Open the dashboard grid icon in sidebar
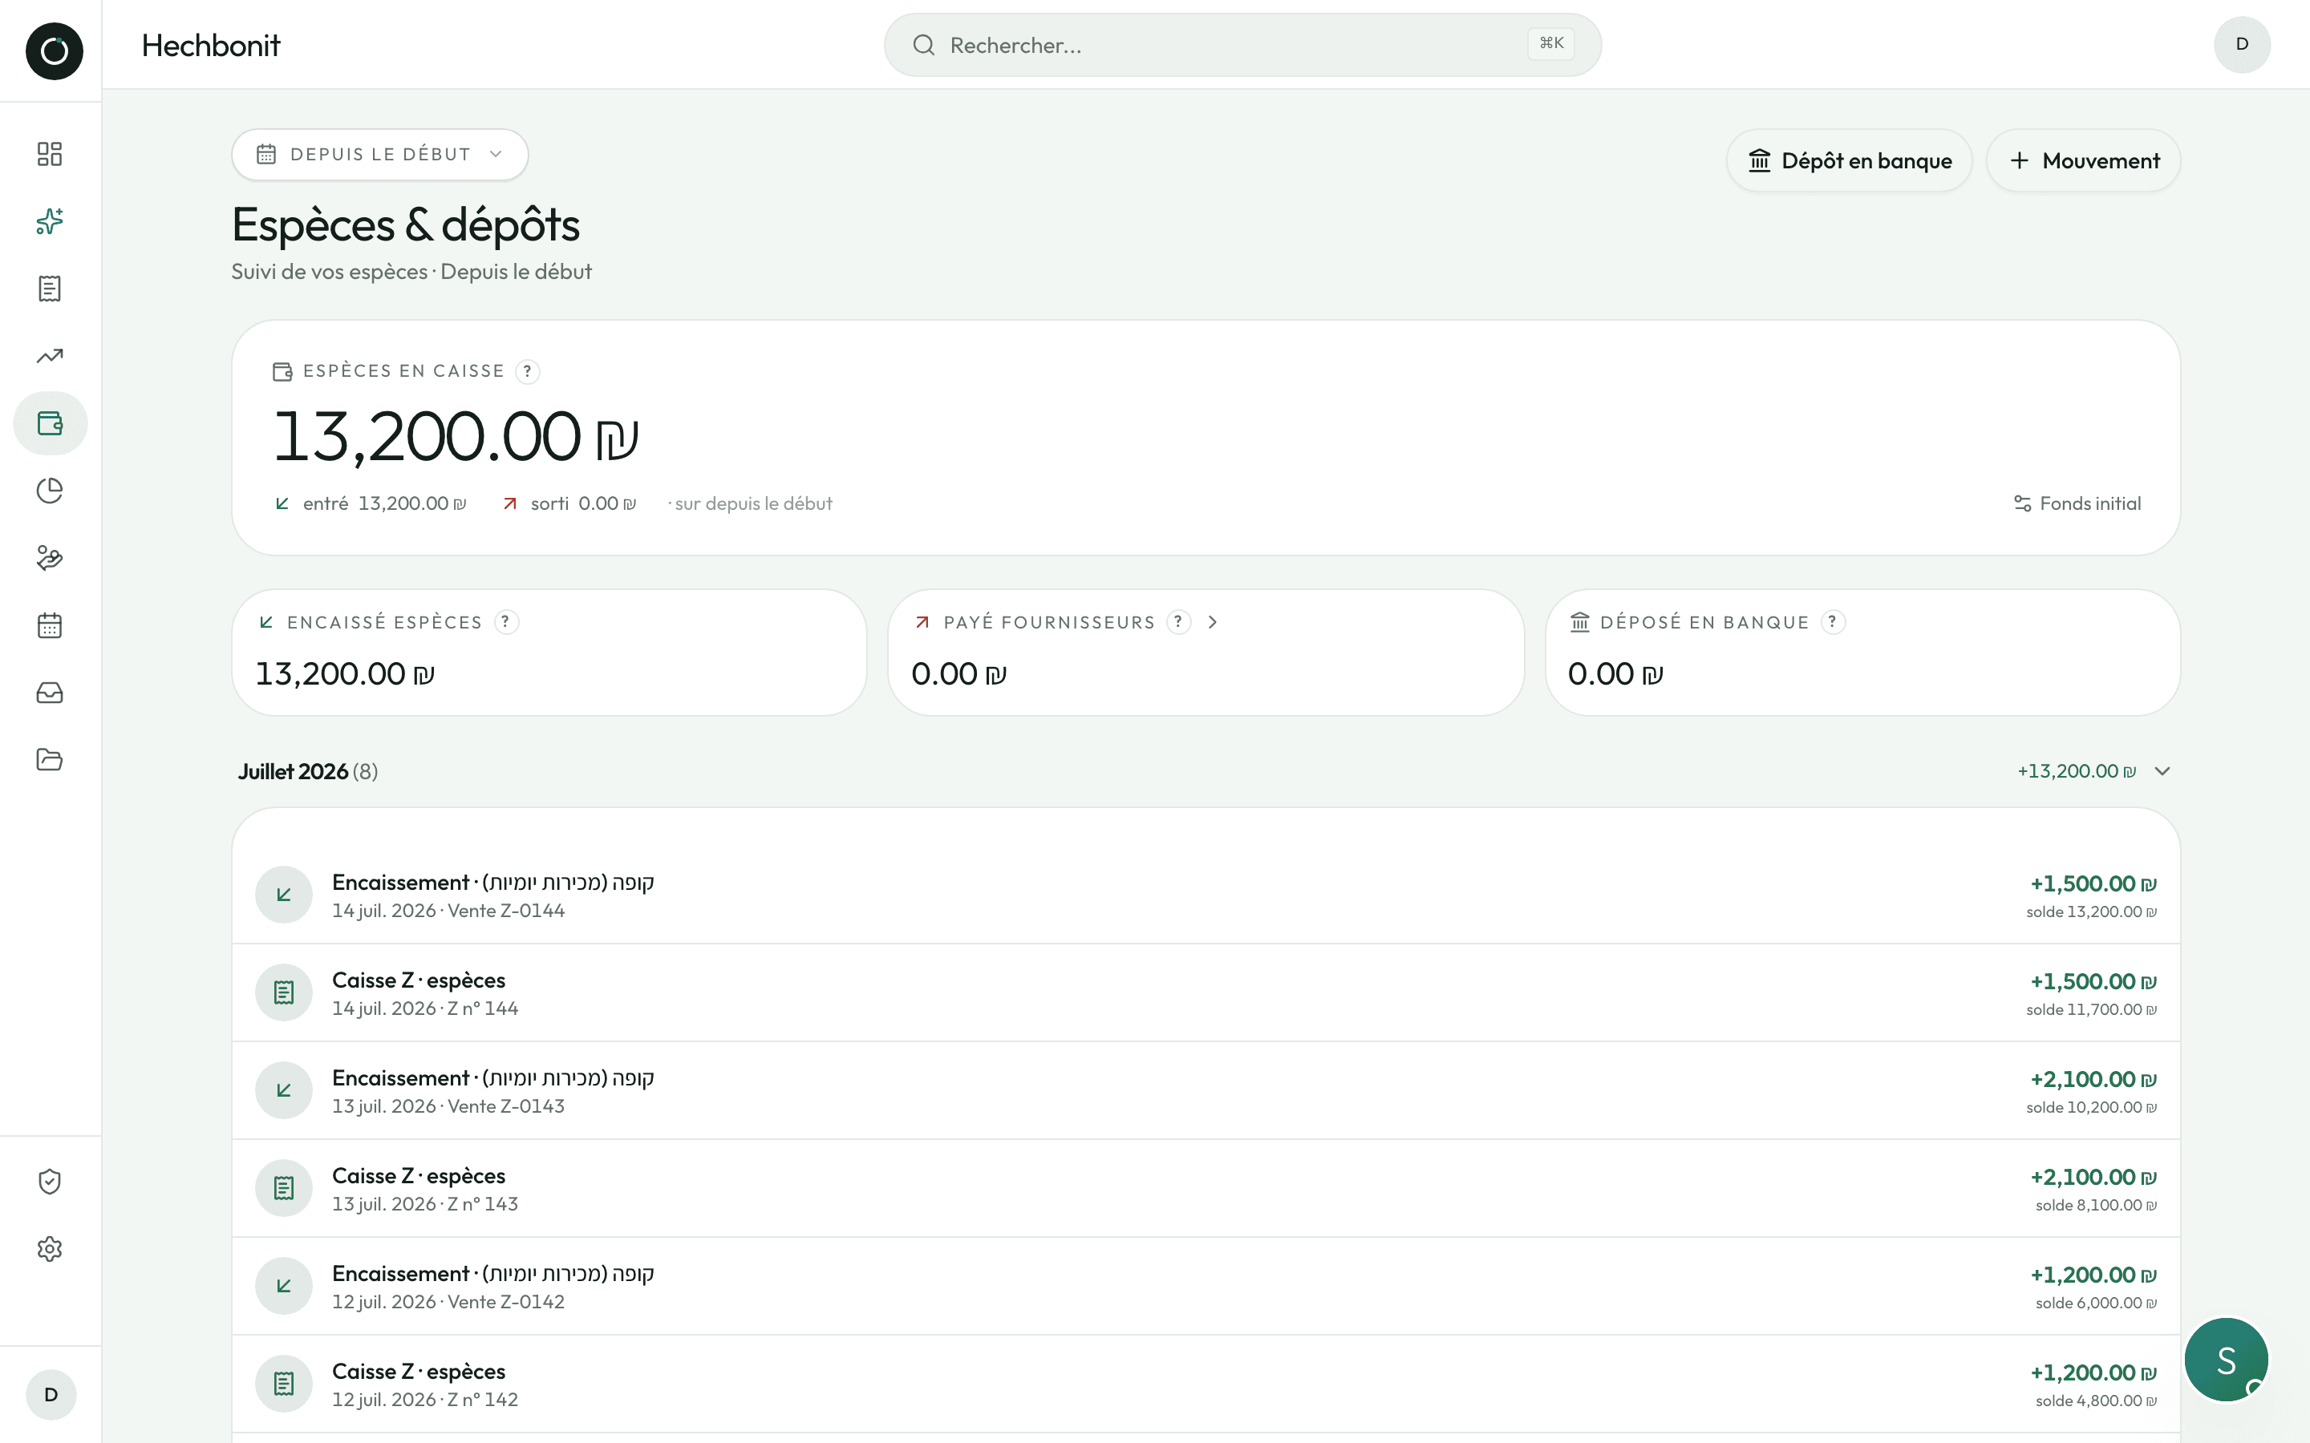2310x1443 pixels. [50, 155]
